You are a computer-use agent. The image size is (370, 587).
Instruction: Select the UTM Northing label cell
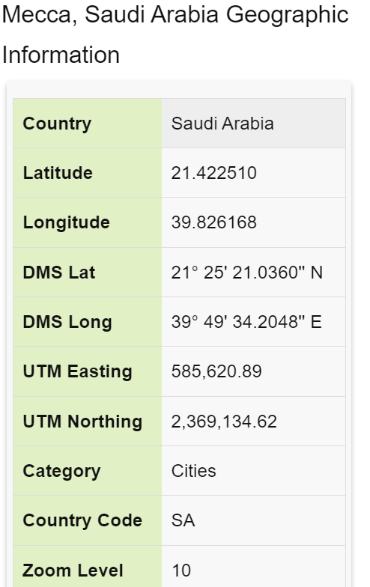[x=88, y=421]
